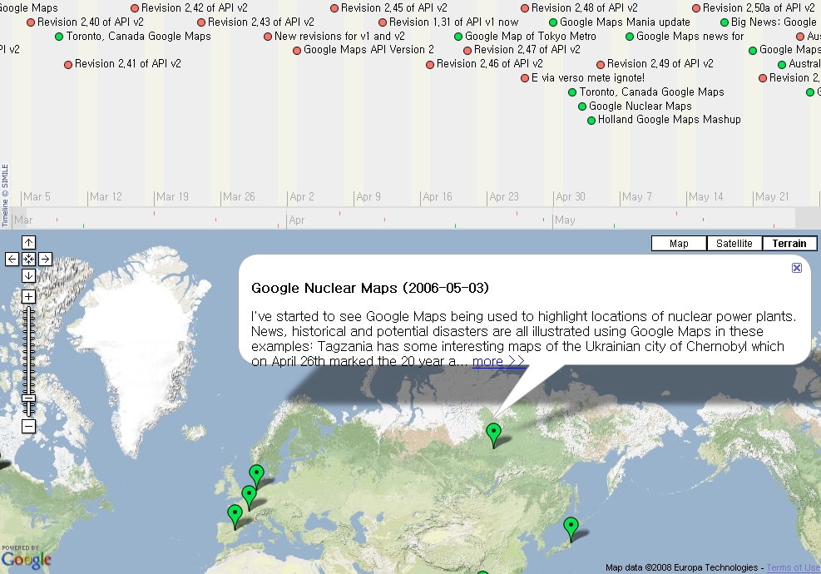Pan the map left with the arrow
This screenshot has height=574, width=821.
pyautogui.click(x=12, y=260)
